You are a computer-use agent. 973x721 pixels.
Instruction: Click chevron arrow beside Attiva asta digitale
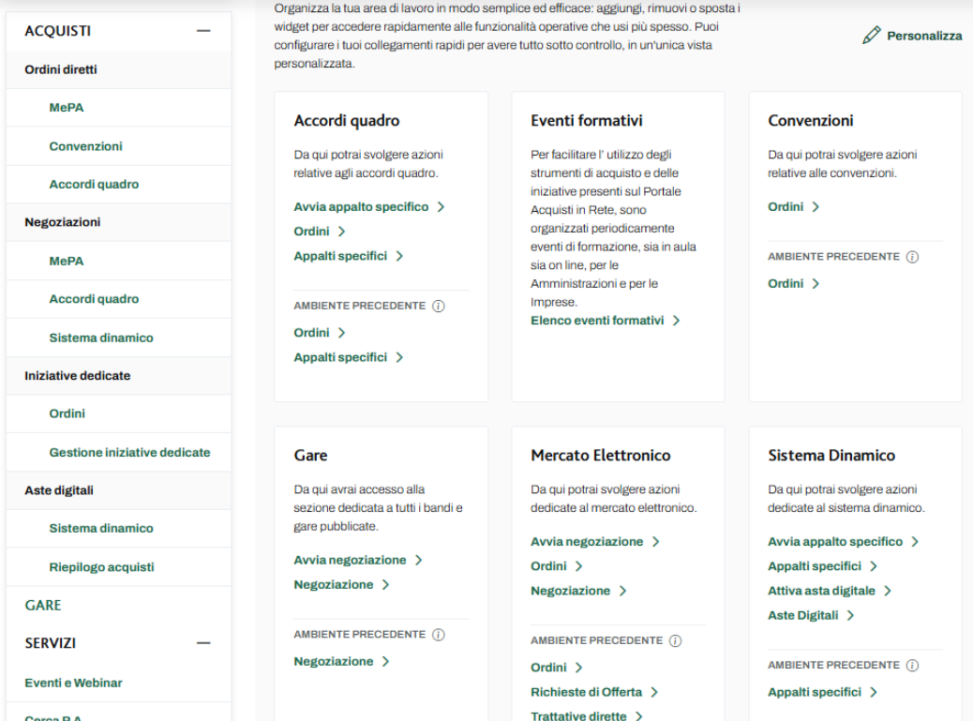(x=887, y=592)
